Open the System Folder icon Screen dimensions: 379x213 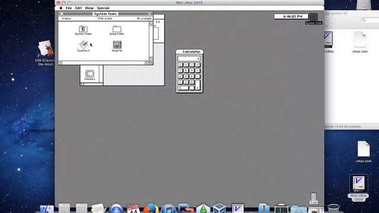[x=83, y=29]
